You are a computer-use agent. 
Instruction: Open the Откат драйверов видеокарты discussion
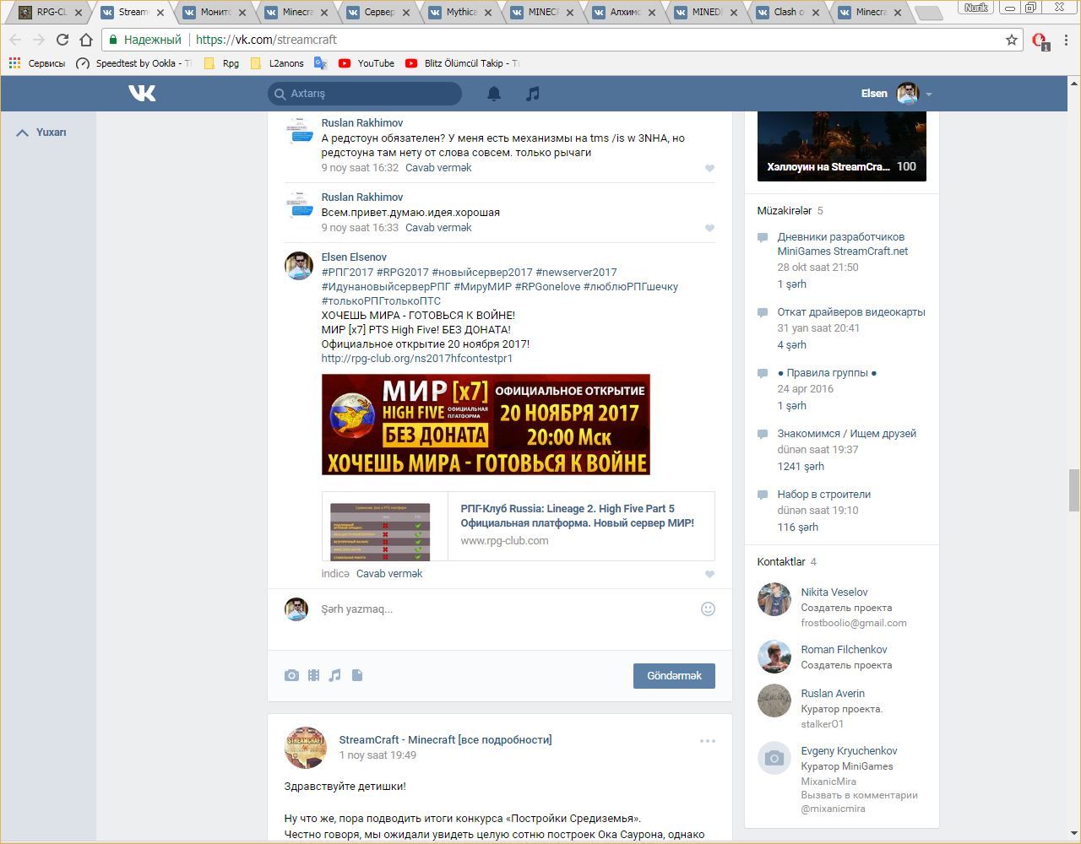click(x=851, y=312)
